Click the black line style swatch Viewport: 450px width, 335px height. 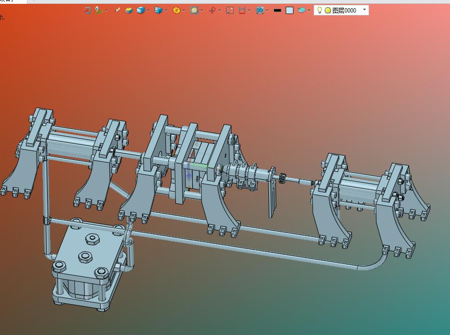pos(277,11)
